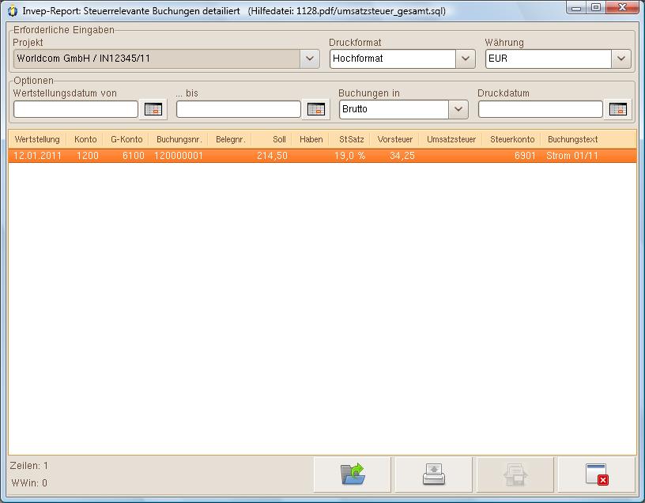Screen dimensions: 645x503
Task: Click the Druckdatum input field
Action: 541,109
